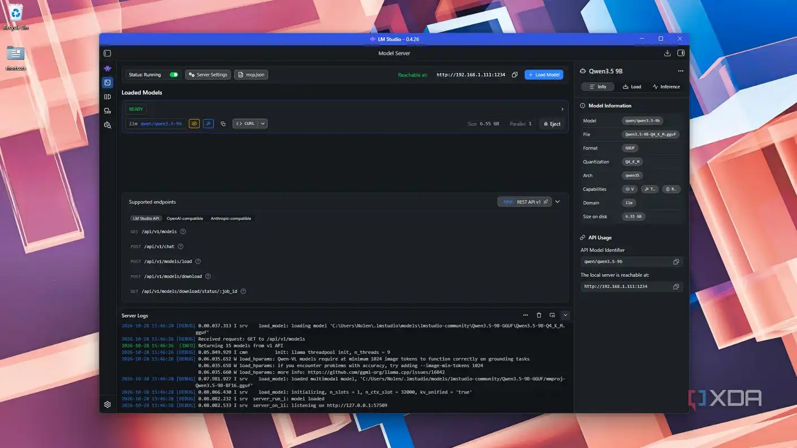Show help for POST /api/v1/models/load
Viewport: 797px width, 448px height.
click(198, 262)
